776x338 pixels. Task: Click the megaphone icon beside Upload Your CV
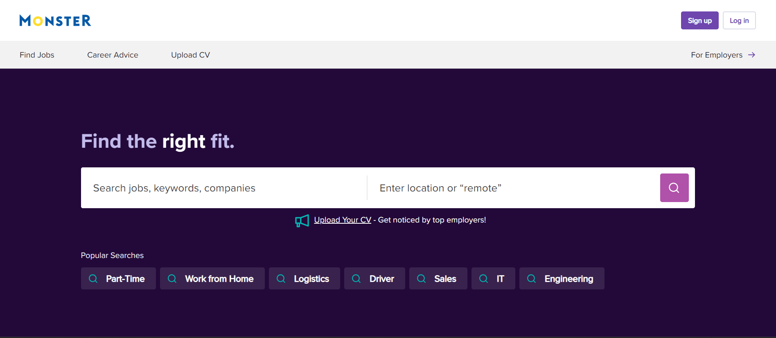302,221
